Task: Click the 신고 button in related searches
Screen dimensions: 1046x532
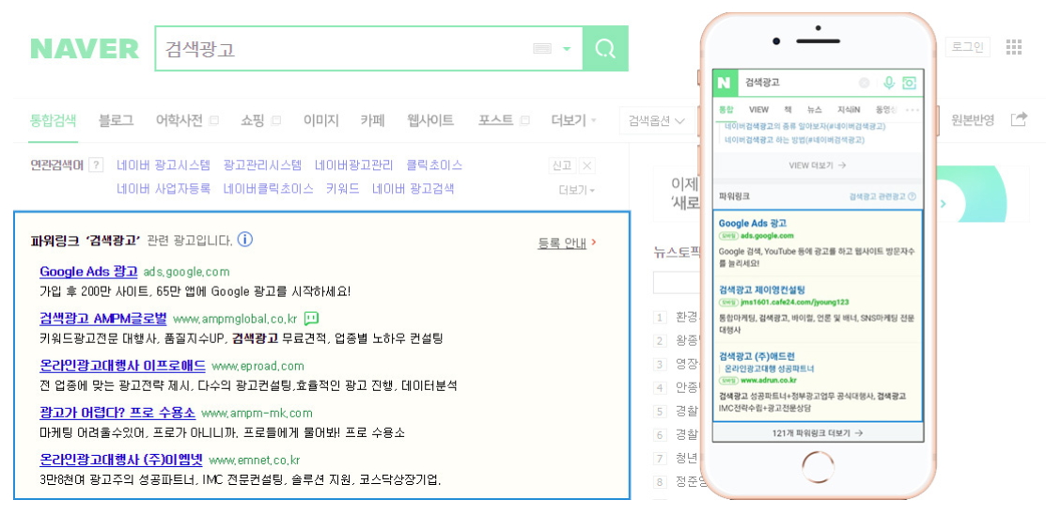Action: [562, 165]
